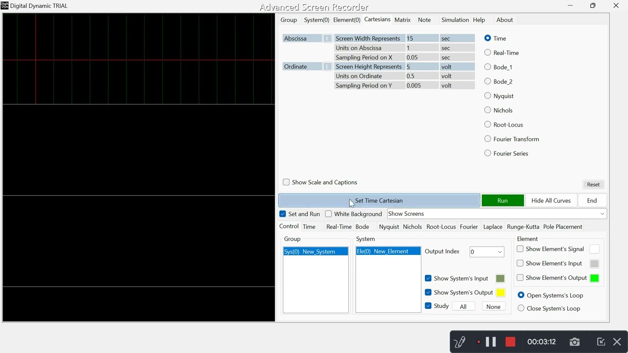Click Sampling Period on X value field
Viewport: 628px width, 353px height.
tap(421, 57)
